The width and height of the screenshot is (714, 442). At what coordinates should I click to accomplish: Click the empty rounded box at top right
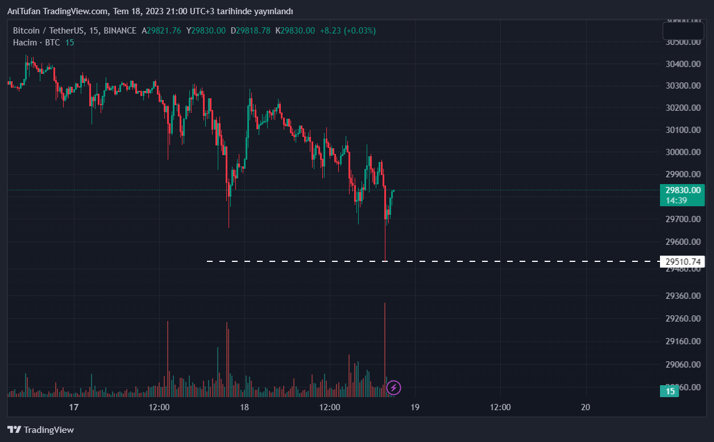683,31
